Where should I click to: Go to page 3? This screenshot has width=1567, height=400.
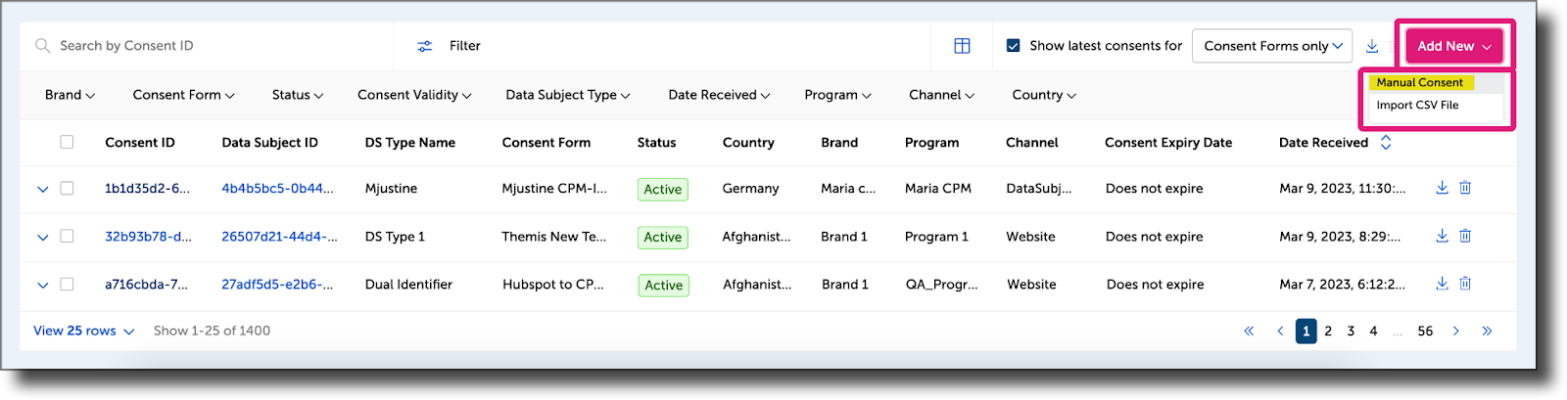1351,332
